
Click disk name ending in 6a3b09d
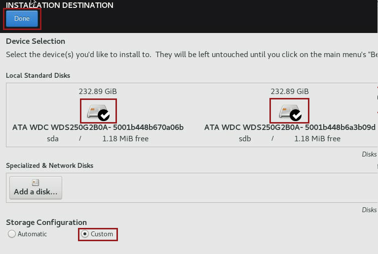[290, 127]
